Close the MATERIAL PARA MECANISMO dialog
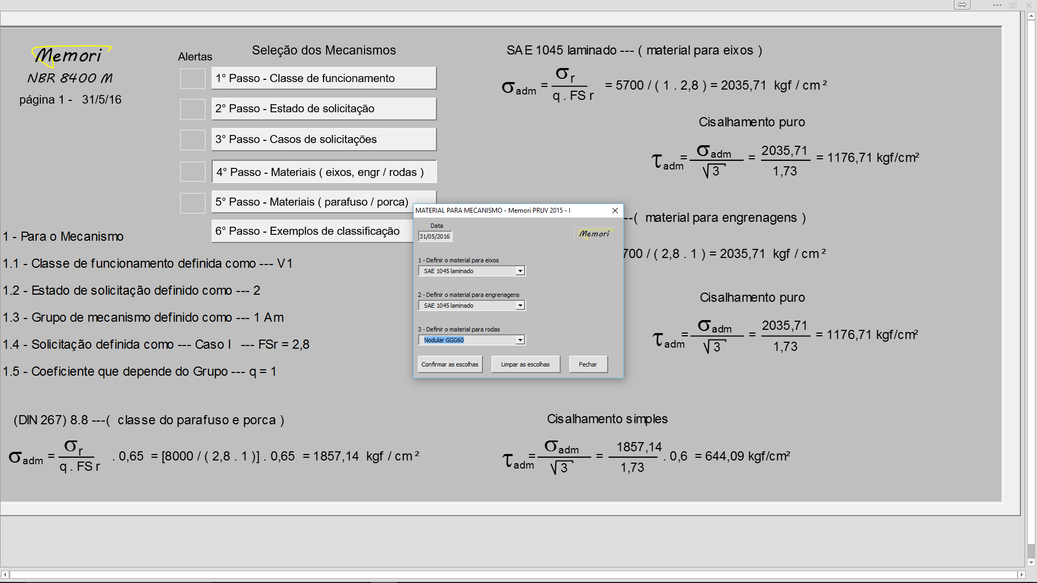The width and height of the screenshot is (1037, 583). tap(615, 211)
